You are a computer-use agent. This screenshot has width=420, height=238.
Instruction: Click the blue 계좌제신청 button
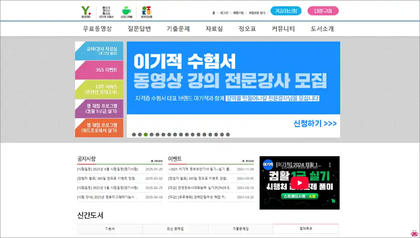(x=286, y=11)
